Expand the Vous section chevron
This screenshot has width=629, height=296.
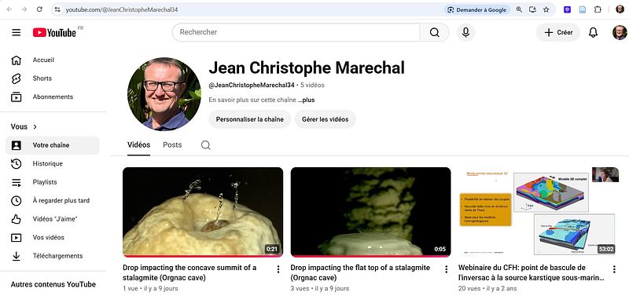(35, 126)
